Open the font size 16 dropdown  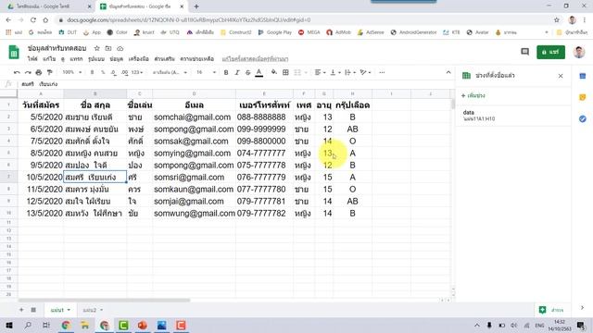pyautogui.click(x=206, y=72)
